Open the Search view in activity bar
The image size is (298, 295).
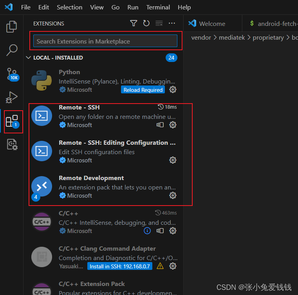tap(12, 50)
